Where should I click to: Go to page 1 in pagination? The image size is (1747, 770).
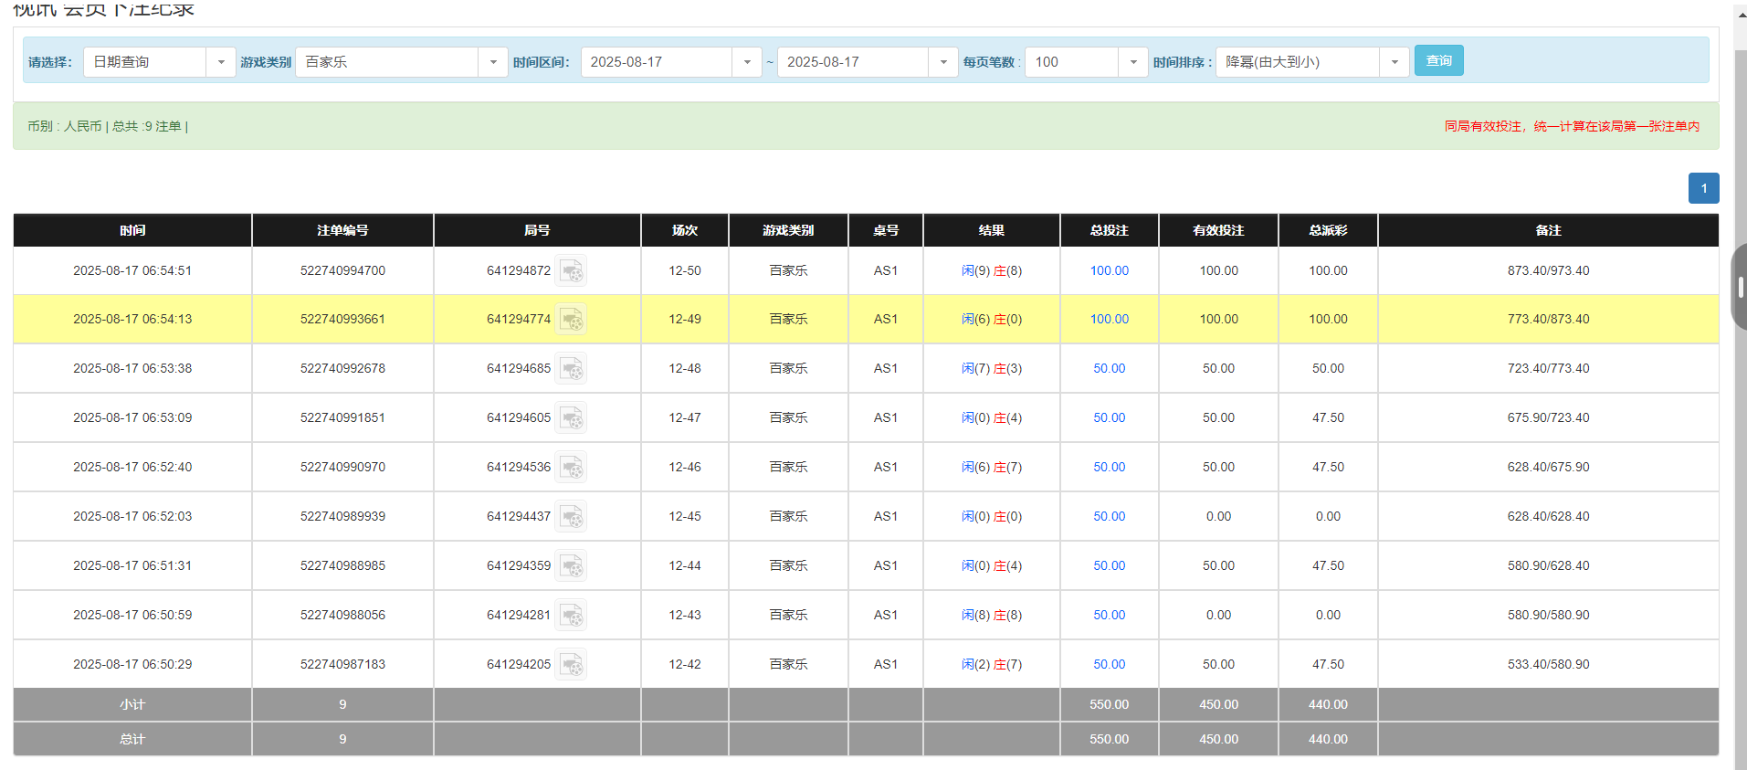pos(1703,188)
